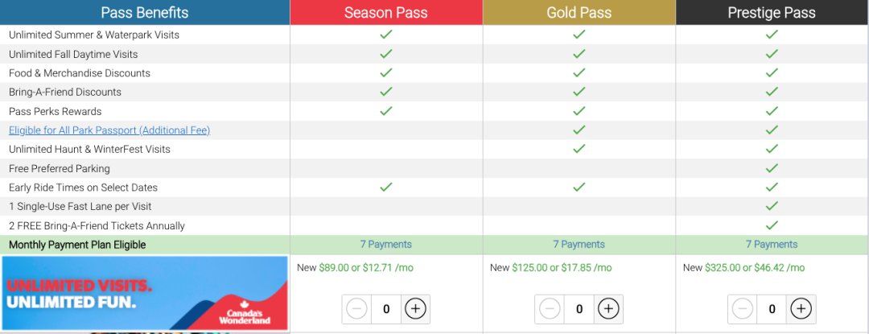Viewport: 869px width, 334px height.
Task: Click Season Pass checkmark for Early Ride Times
Action: (386, 187)
